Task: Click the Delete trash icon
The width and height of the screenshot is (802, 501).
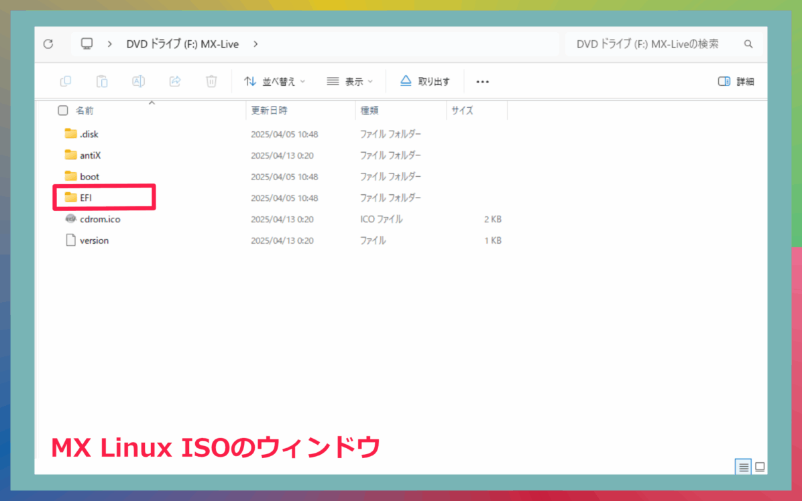Action: coord(211,81)
